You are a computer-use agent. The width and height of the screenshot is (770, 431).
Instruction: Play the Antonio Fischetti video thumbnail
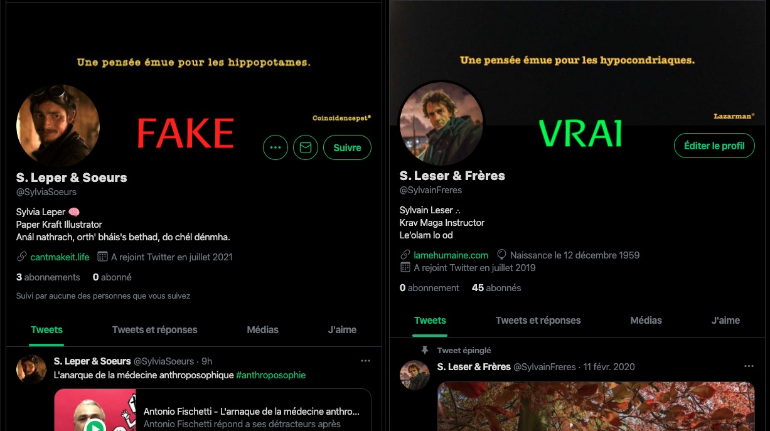(x=95, y=410)
